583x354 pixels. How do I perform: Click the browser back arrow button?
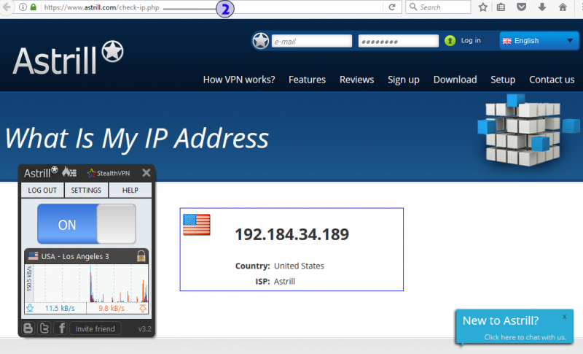(x=7, y=7)
